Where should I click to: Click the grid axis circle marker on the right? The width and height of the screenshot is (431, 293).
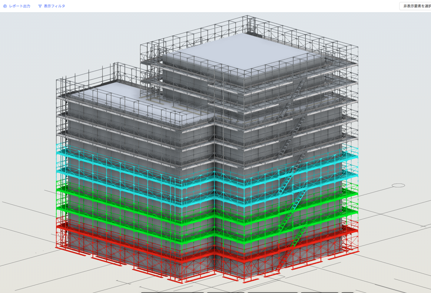(399, 185)
